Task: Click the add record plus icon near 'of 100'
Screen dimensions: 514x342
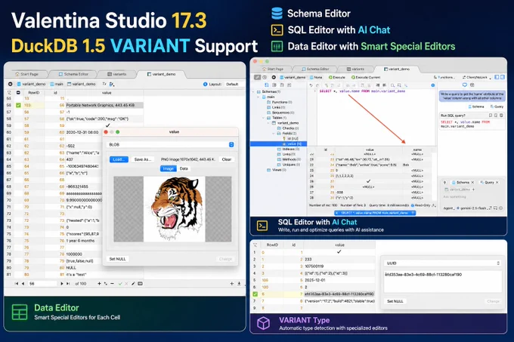Action: click(99, 284)
